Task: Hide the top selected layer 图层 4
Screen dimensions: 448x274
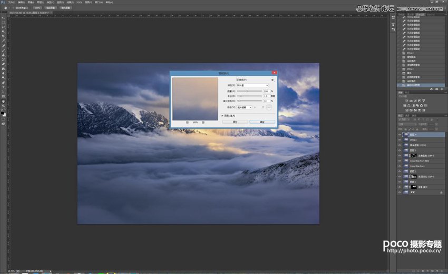Action: tap(400, 135)
